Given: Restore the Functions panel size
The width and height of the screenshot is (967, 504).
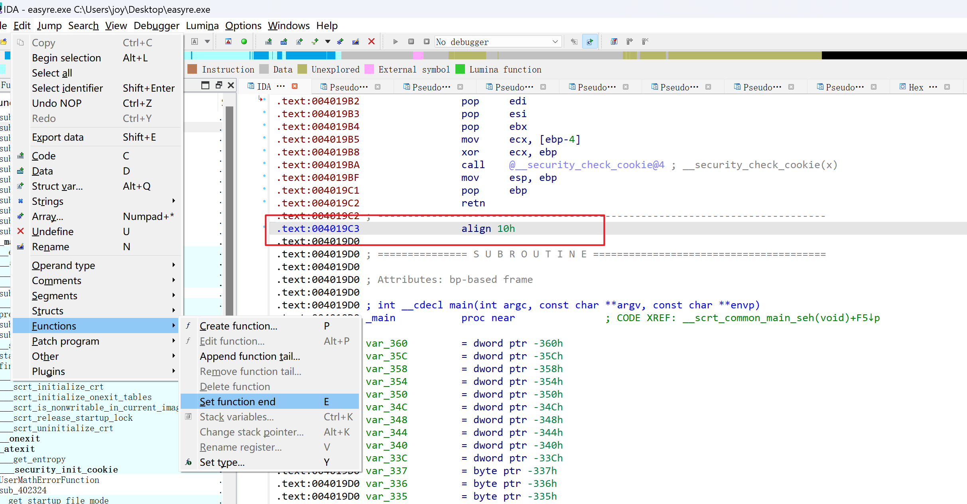Looking at the screenshot, I should (219, 85).
